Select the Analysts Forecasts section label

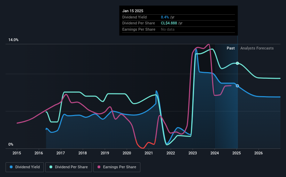(257, 48)
